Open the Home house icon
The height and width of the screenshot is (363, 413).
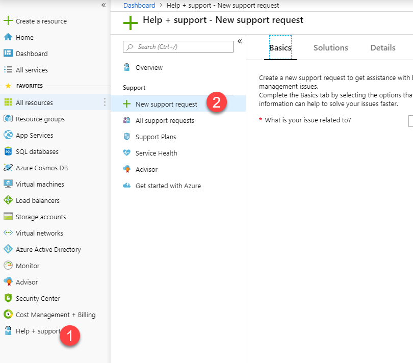(x=8, y=37)
